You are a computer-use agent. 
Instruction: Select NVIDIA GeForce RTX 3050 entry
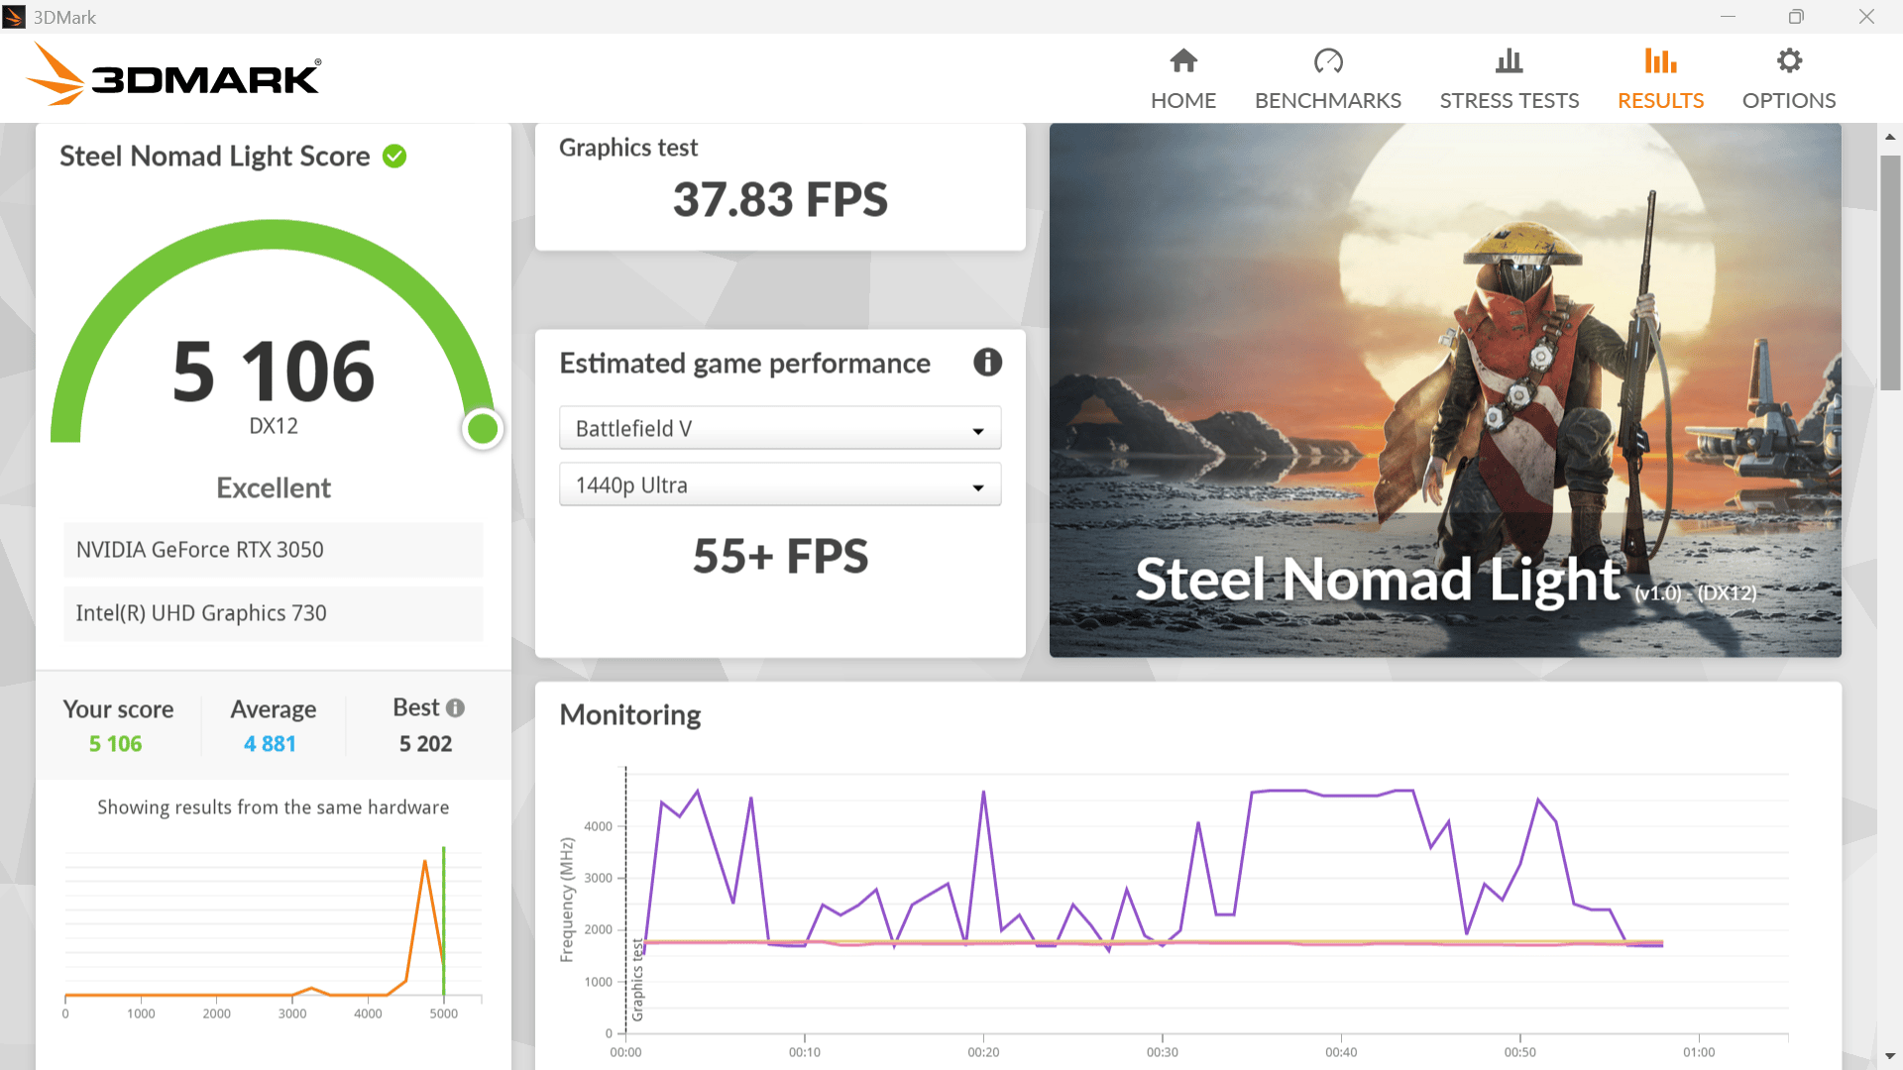coord(274,550)
